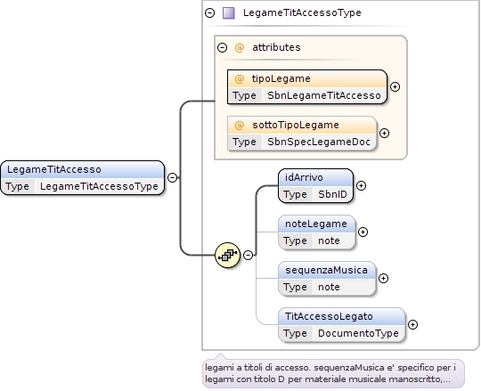Screen dimensions: 481x391
Task: Collapse the attributes group
Action: (222, 47)
